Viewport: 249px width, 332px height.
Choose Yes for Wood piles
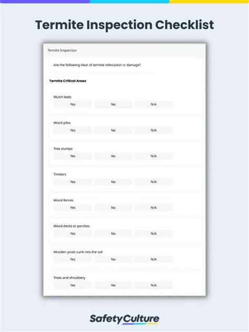tap(72, 130)
